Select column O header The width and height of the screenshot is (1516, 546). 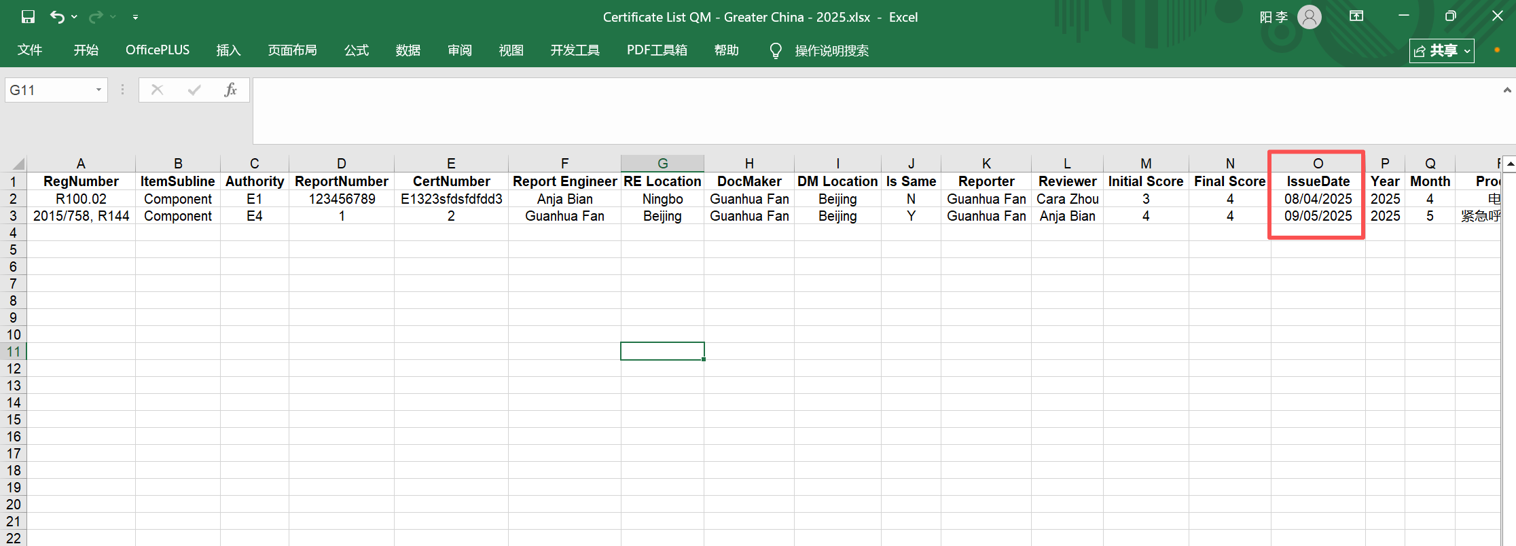[1318, 164]
